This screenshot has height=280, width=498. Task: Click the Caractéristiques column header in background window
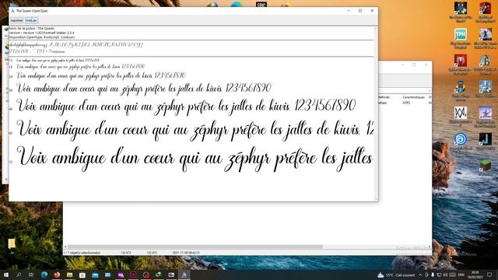[413, 97]
